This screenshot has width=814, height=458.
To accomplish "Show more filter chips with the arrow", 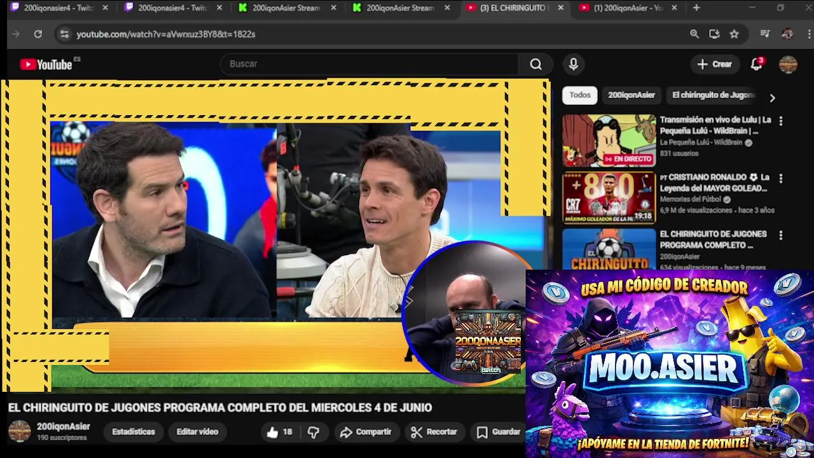I will [x=772, y=98].
